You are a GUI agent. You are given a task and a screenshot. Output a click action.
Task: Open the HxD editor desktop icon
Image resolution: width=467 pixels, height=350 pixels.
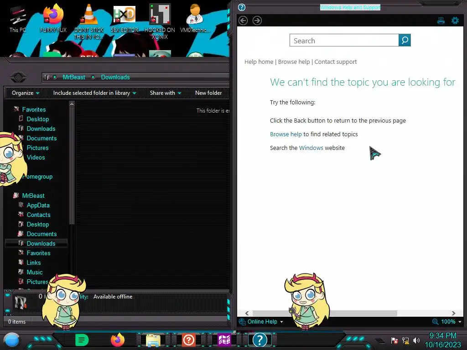pyautogui.click(x=125, y=18)
